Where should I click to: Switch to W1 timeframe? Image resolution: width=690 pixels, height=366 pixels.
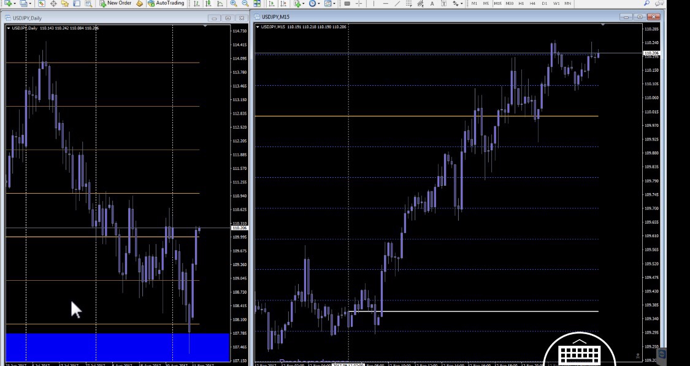[x=556, y=3]
